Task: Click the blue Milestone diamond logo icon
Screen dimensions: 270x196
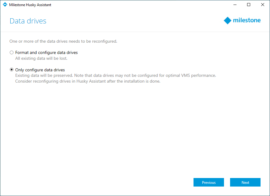Action: pos(227,20)
